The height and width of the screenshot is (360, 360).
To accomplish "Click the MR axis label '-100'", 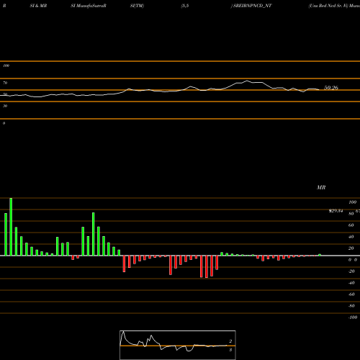I will pos(353,318).
